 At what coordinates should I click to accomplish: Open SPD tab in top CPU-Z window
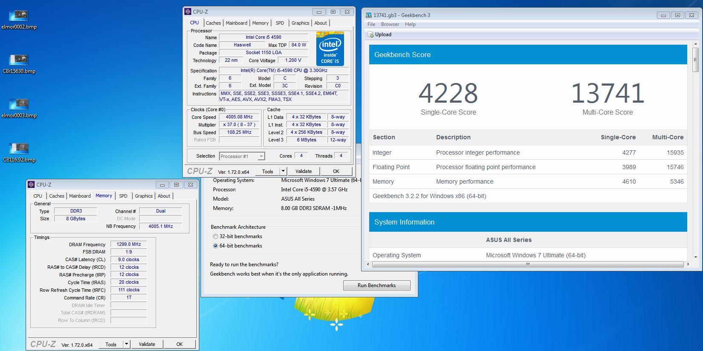(x=280, y=23)
